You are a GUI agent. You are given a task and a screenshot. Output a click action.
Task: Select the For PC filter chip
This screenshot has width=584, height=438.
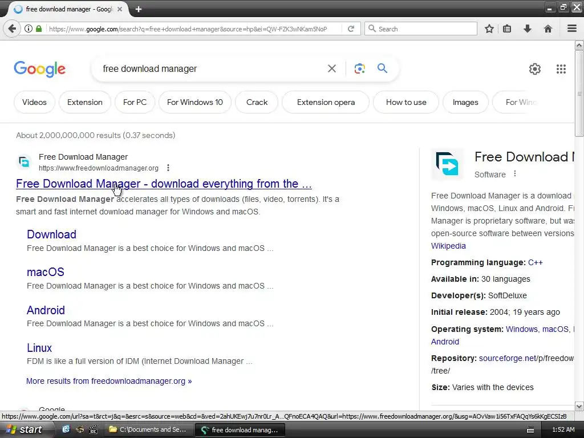pos(135,102)
